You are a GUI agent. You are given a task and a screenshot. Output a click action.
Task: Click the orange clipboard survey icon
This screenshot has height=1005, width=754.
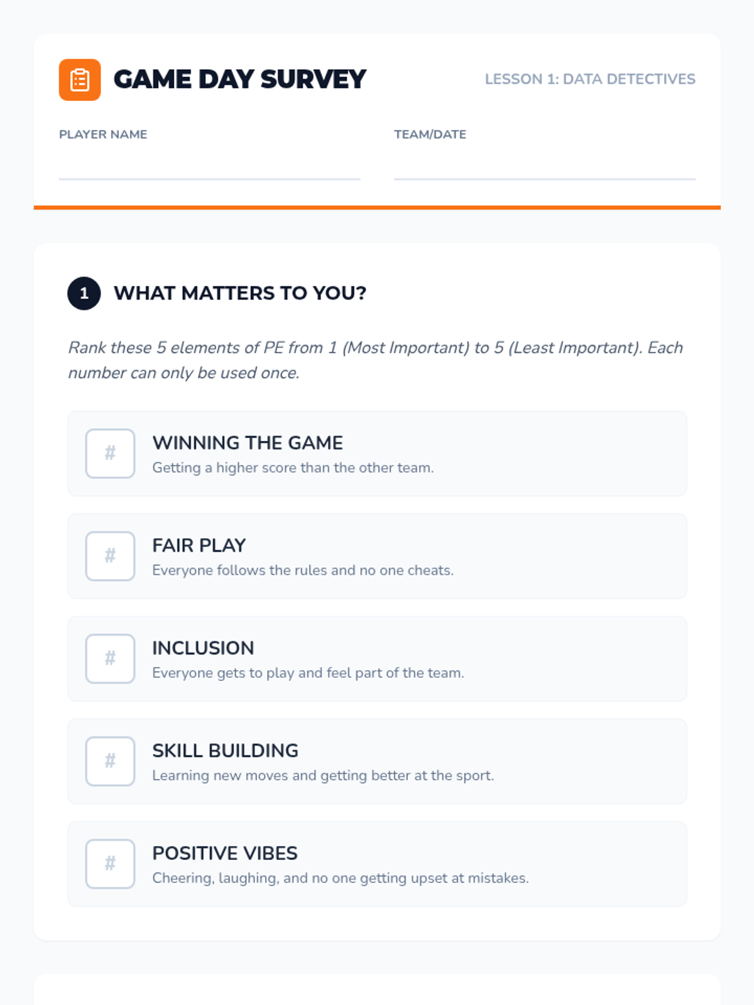coord(80,80)
